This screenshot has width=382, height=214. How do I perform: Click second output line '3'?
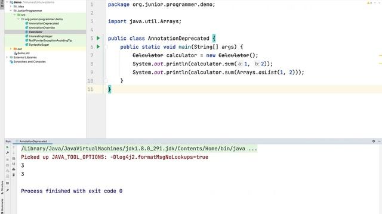click(23, 174)
